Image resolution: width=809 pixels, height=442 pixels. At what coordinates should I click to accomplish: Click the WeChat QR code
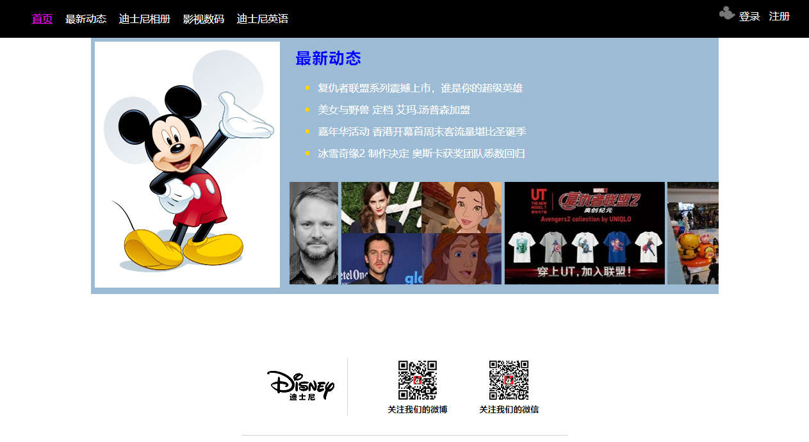tap(509, 380)
